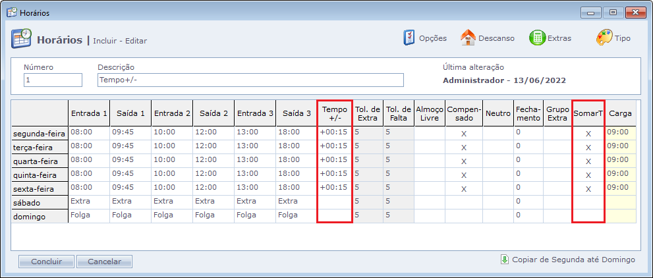Open the Extras calculator icon

coord(537,38)
